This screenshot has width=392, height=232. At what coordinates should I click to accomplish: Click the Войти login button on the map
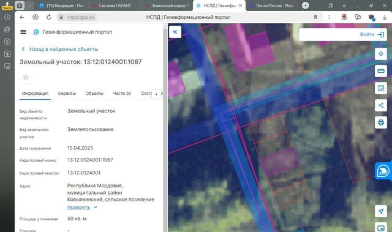point(372,34)
